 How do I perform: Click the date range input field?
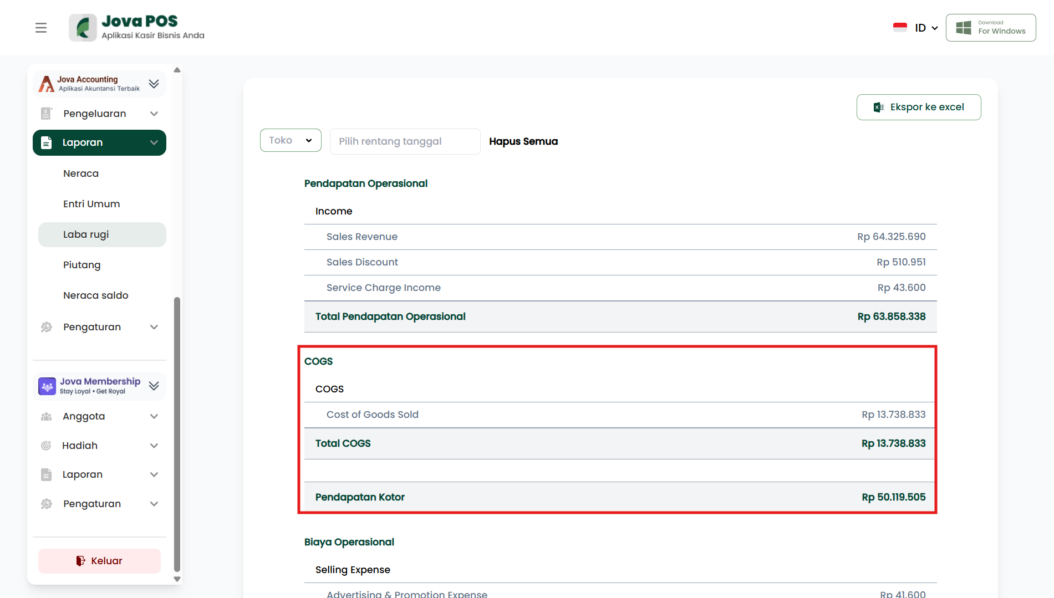click(405, 141)
